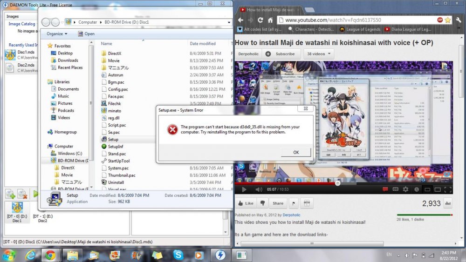The image size is (466, 262).
Task: Click the YouTube dislike thumbs-down icon
Action: point(262,203)
